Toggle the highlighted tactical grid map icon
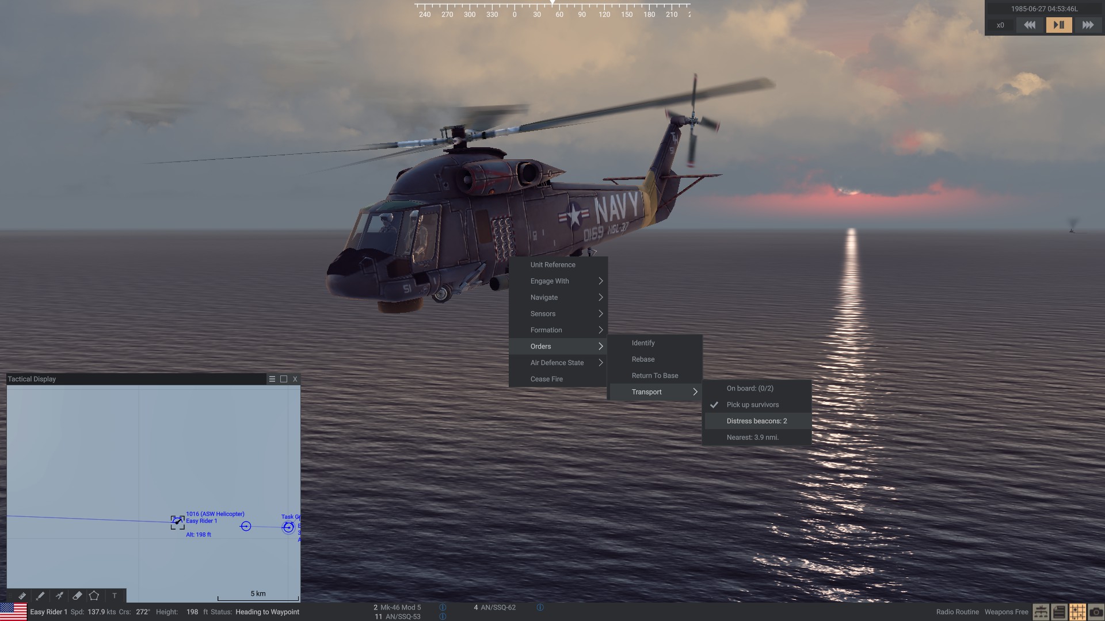 pyautogui.click(x=1077, y=612)
